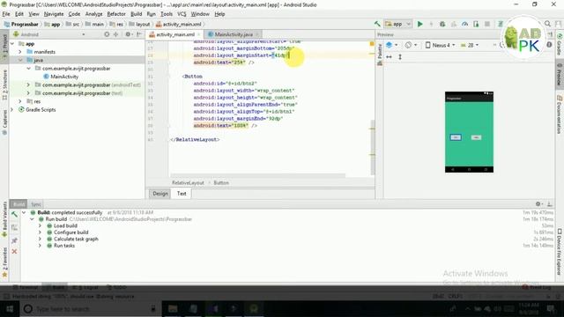
Task: Switch to the Design tab
Action: click(160, 194)
